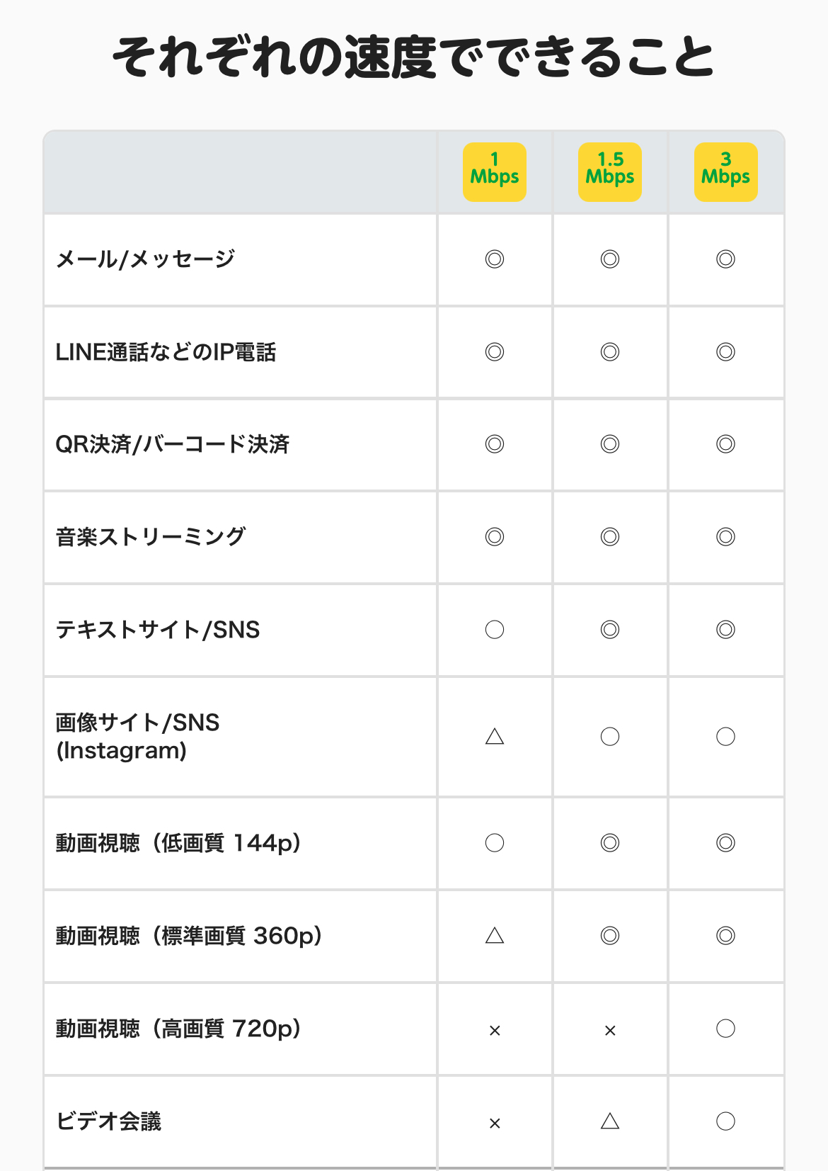Click the yellow 3 Mbps badge
The height and width of the screenshot is (1171, 828).
pos(725,172)
